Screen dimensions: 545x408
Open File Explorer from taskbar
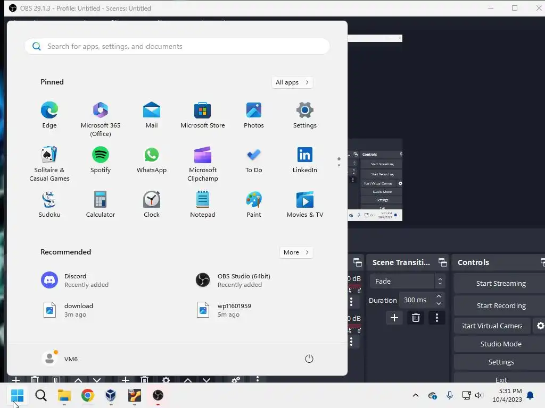click(64, 395)
